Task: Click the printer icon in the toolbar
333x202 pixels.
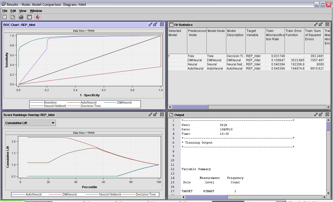Action: (x=21, y=17)
